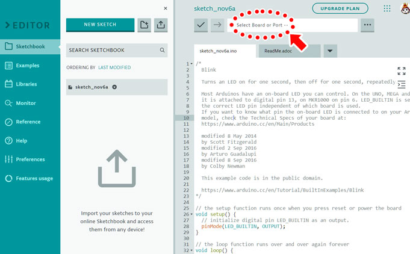This screenshot has height=254, width=410.
Task: Click the SEARCH SKETCHBOOK input field
Action: [117, 50]
